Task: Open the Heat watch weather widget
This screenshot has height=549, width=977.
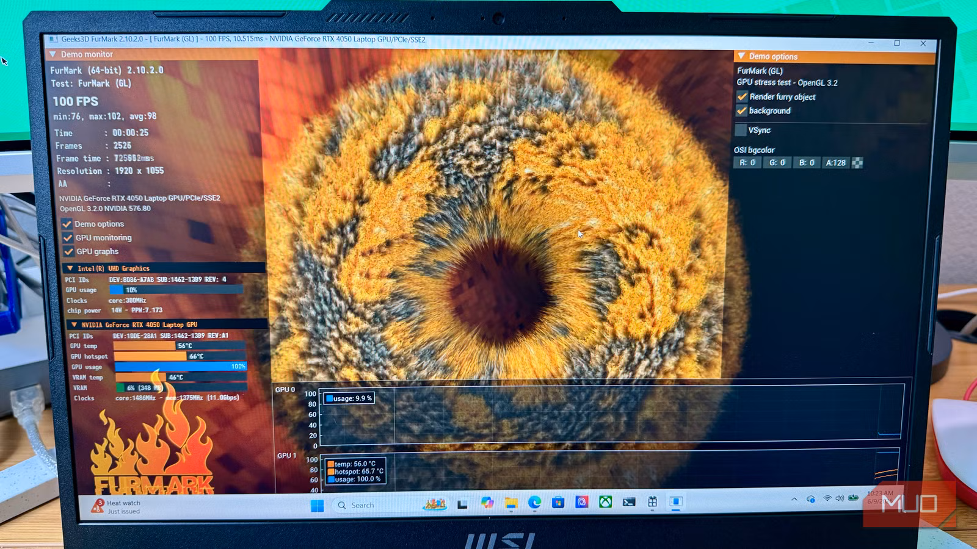Action: (116, 507)
